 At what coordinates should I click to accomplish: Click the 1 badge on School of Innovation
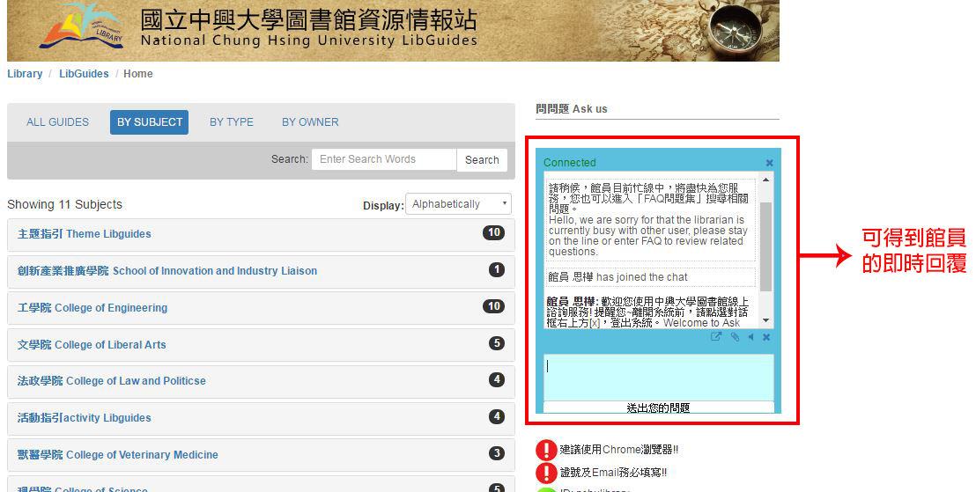[x=497, y=269]
